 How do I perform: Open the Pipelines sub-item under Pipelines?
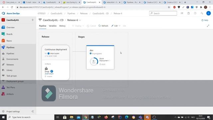click(x=10, y=53)
